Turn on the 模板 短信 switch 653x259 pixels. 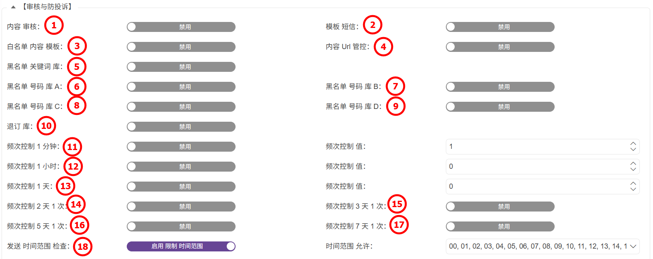click(500, 27)
